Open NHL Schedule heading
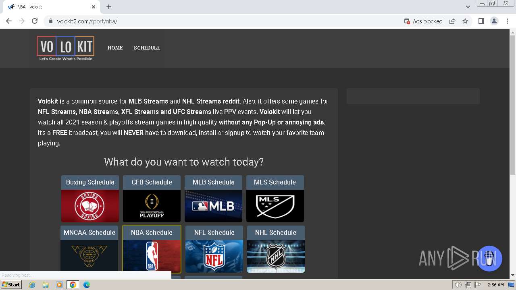The width and height of the screenshot is (516, 290). tap(276, 232)
